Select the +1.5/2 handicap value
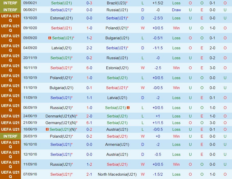Image resolution: width=232 pixels, height=179 pixels. pyautogui.click(x=157, y=3)
